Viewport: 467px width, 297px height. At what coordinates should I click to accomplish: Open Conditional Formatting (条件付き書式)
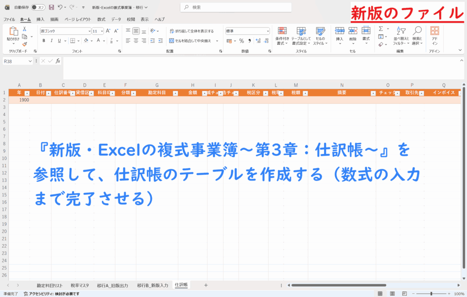pyautogui.click(x=282, y=36)
